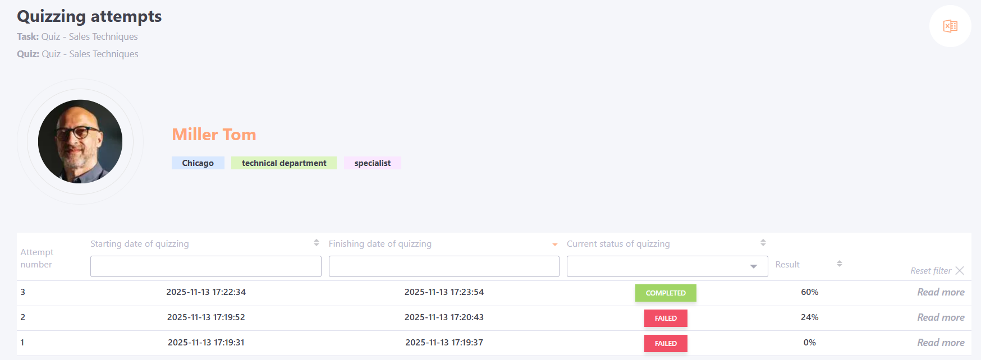
Task: Click the finishing date filter input
Action: point(443,266)
